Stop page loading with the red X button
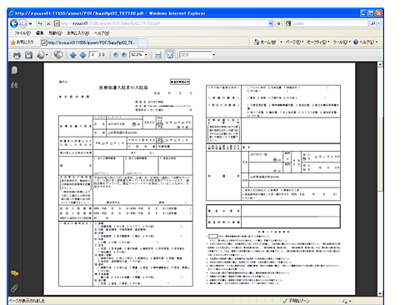Screen dimensions: 410x305 [48, 23]
